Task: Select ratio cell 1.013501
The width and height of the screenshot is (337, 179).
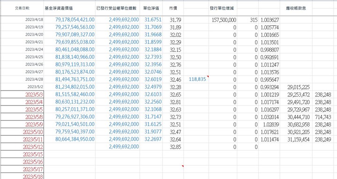Action: pyautogui.click(x=270, y=42)
